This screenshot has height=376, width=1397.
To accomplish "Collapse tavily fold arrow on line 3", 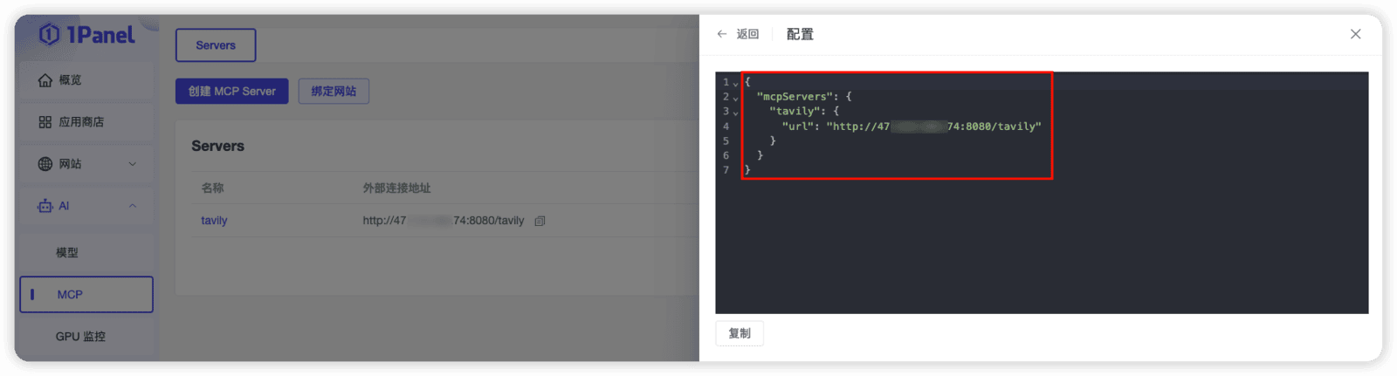I will pyautogui.click(x=735, y=113).
